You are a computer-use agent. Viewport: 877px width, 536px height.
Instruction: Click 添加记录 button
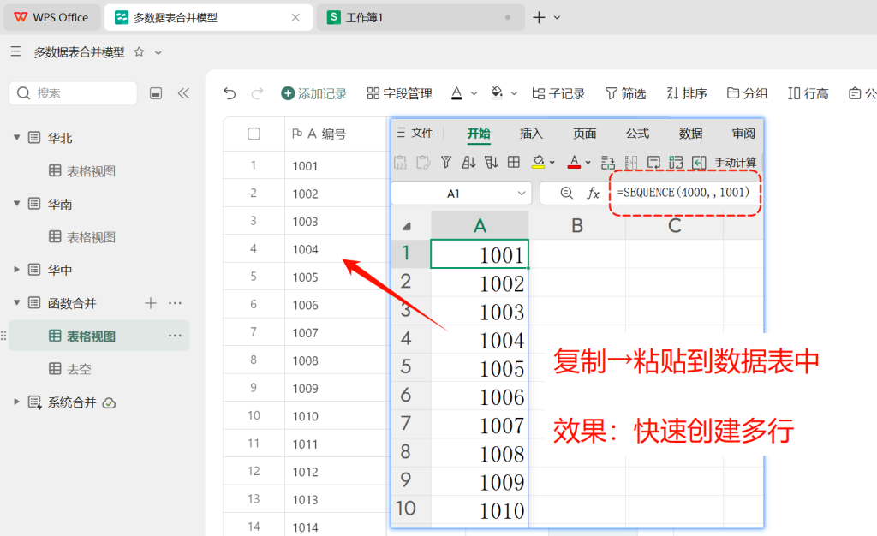pyautogui.click(x=313, y=93)
